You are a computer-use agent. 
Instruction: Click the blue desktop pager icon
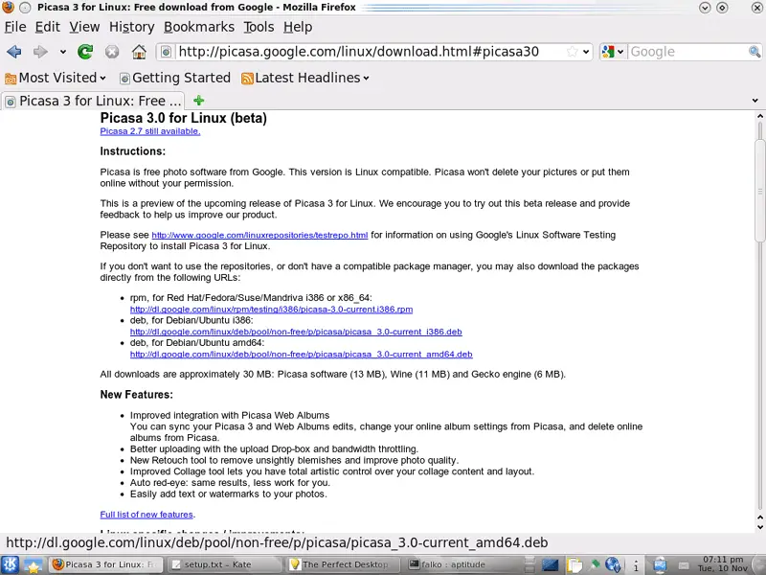(x=550, y=565)
